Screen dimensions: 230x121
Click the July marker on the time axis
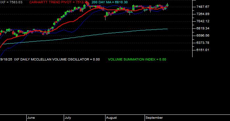point(68,118)
